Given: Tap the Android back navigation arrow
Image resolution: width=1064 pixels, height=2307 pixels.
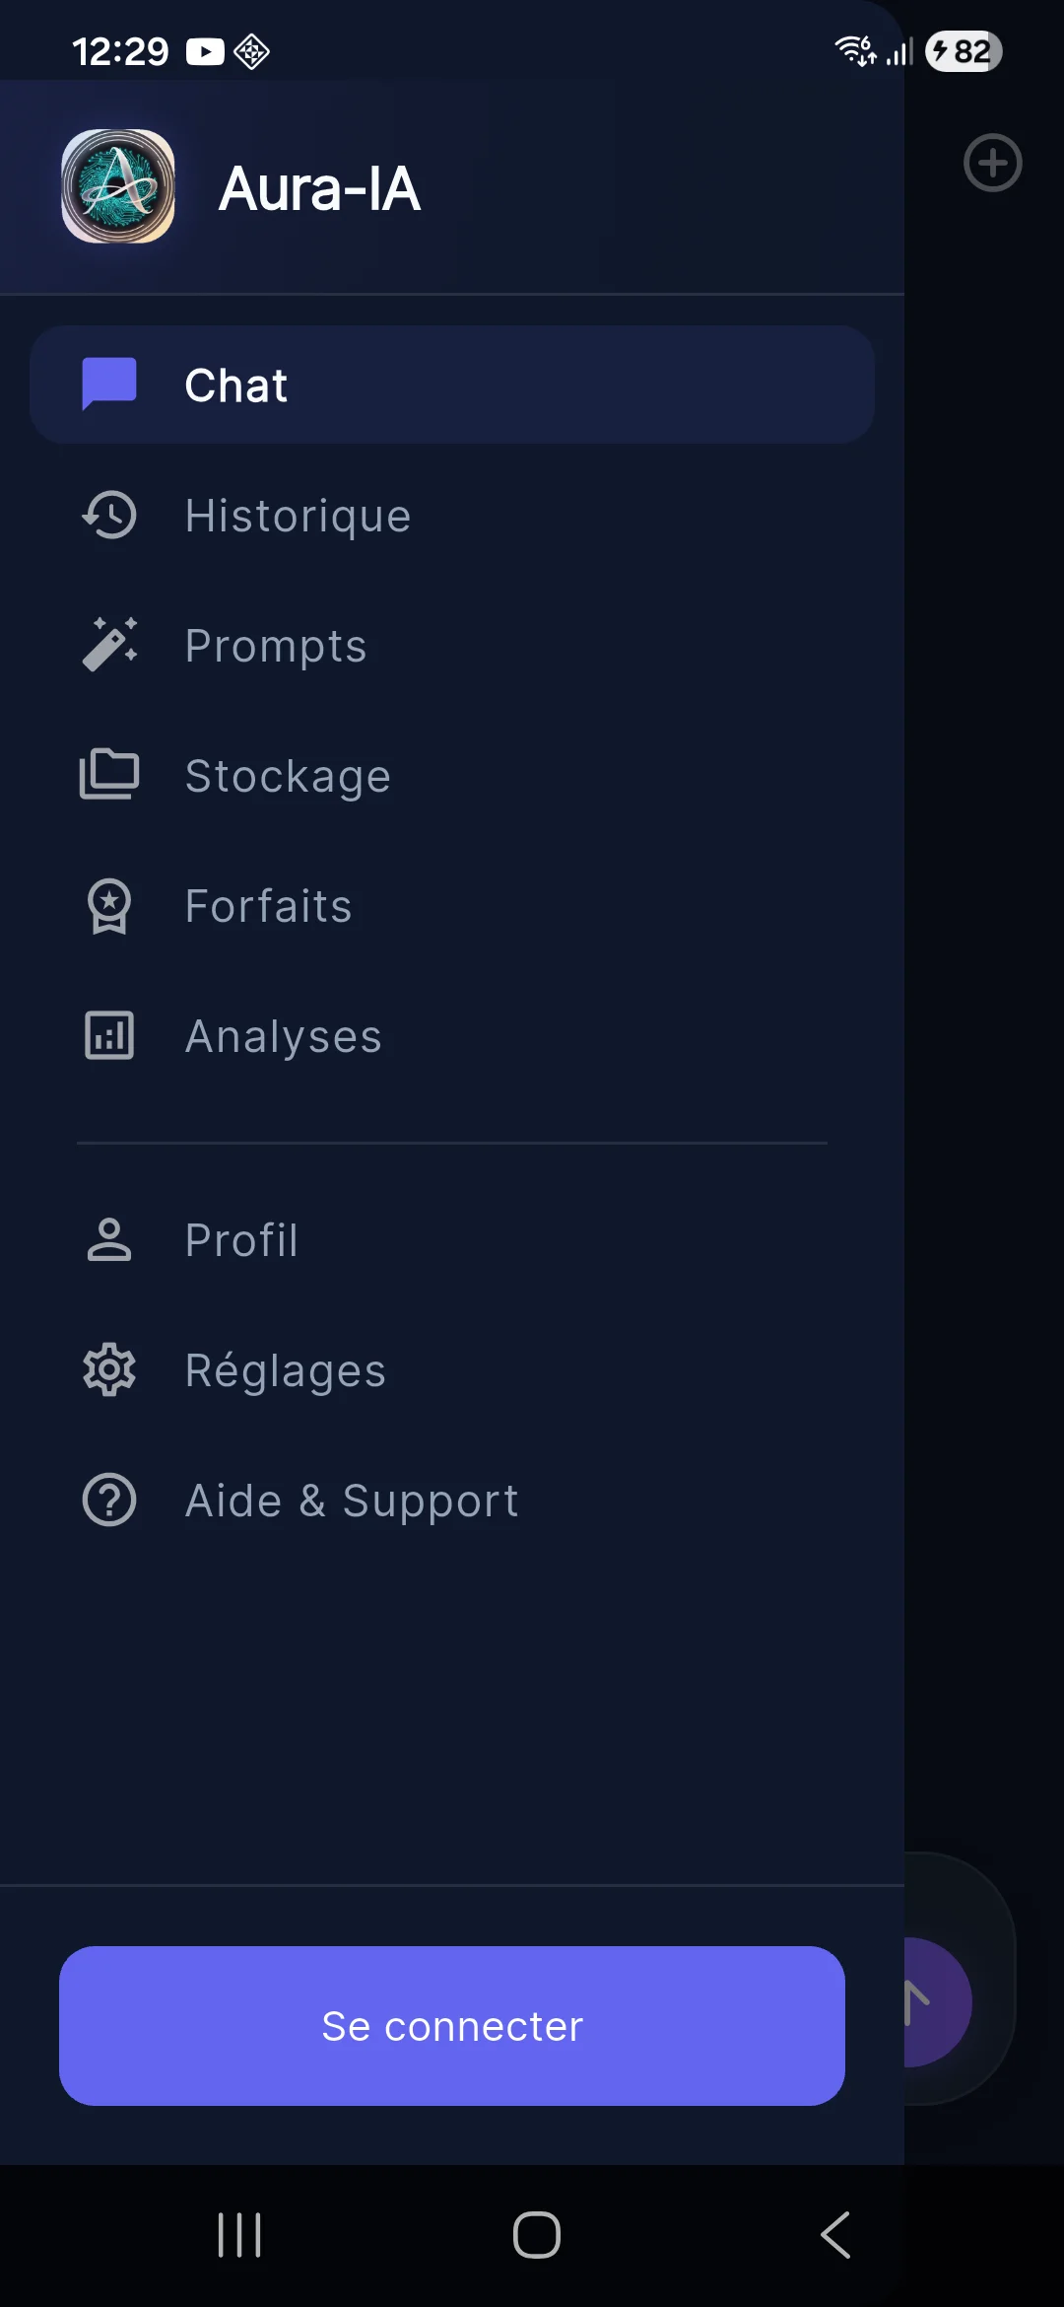Looking at the screenshot, I should click(x=835, y=2234).
